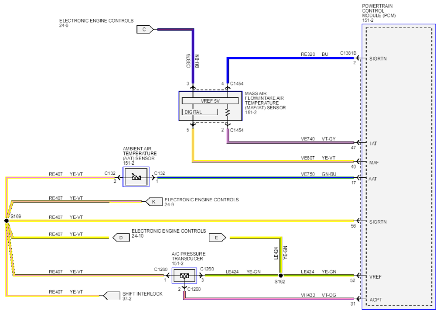
Task: Click the A/C Pressure Transducer label
Action: [x=188, y=259]
